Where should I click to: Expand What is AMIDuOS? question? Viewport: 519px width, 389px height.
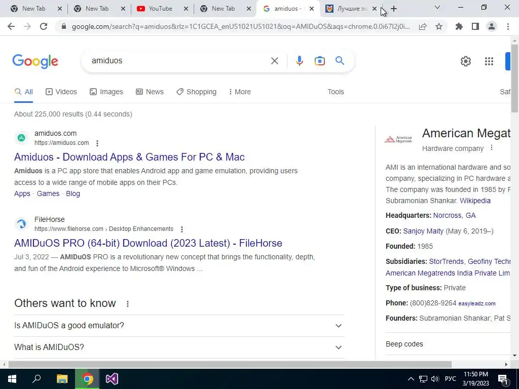179,347
